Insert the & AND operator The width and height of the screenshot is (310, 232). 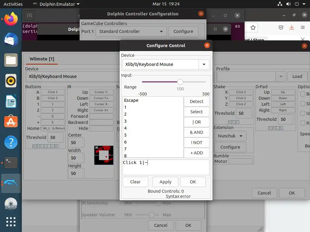196,132
